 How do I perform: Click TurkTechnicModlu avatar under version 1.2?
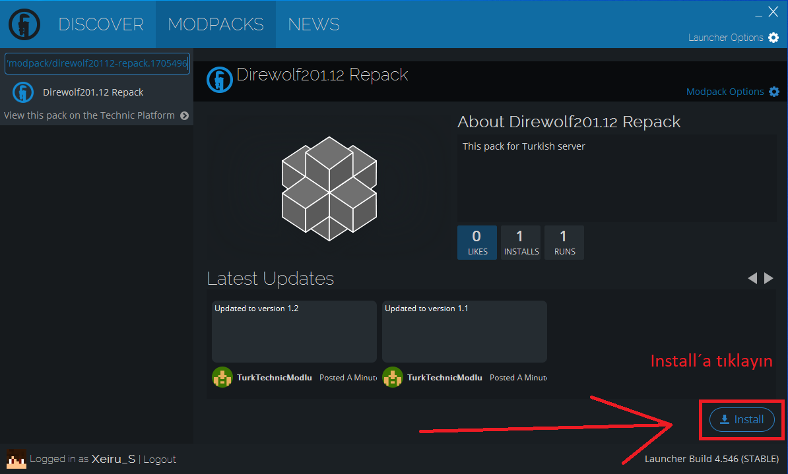point(222,377)
